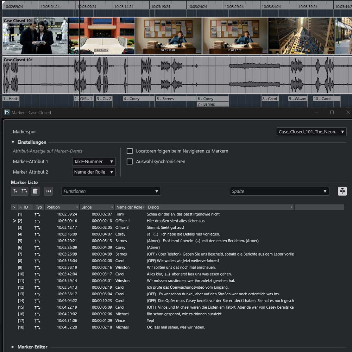The width and height of the screenshot is (352, 352).
Task: Collapse the Einstellungen section
Action: pyautogui.click(x=13, y=142)
